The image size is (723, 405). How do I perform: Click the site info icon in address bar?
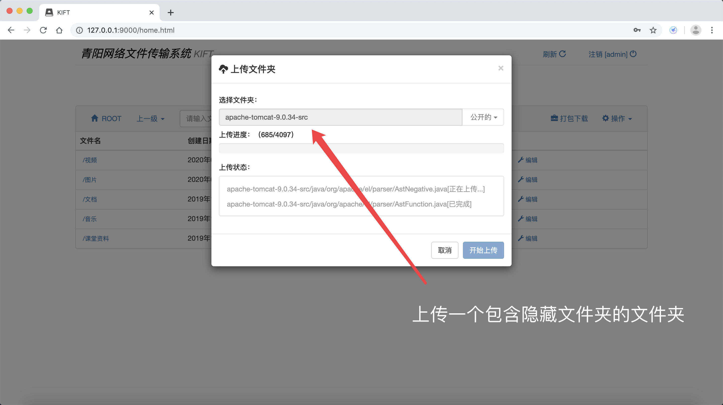click(79, 30)
